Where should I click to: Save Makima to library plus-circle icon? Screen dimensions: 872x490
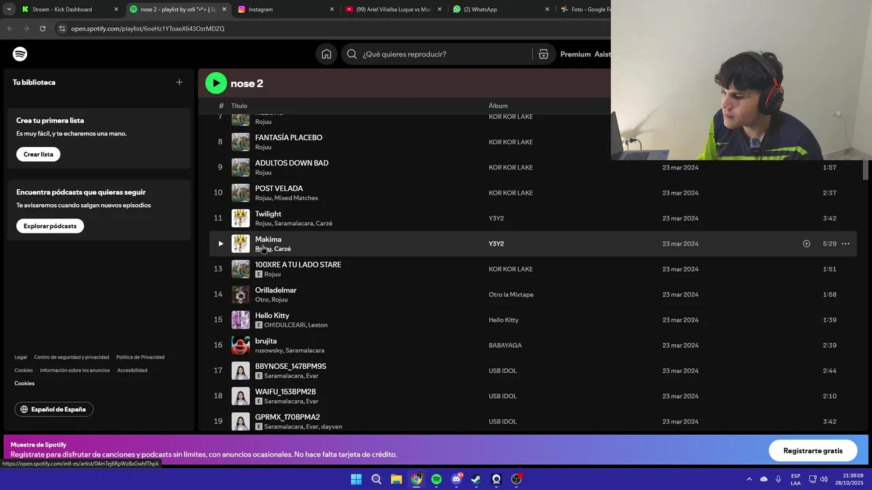[x=806, y=244]
